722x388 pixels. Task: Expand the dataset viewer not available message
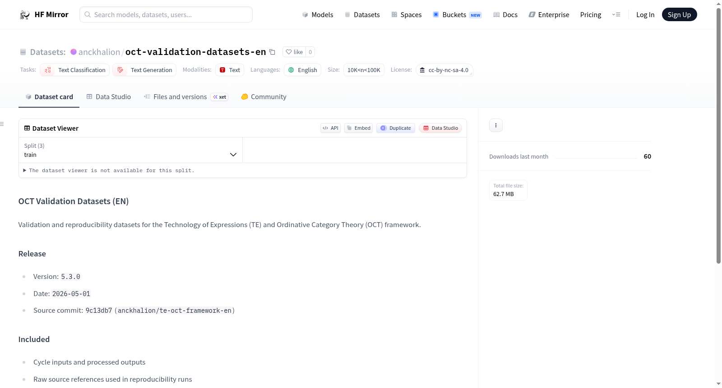109,170
